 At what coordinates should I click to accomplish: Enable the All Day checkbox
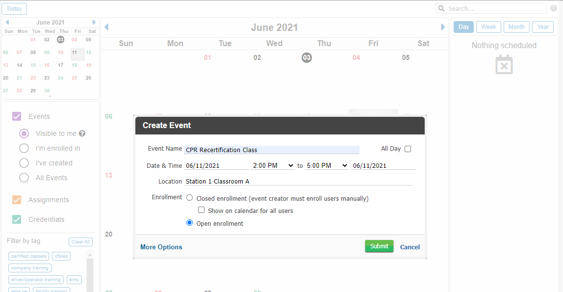(408, 149)
